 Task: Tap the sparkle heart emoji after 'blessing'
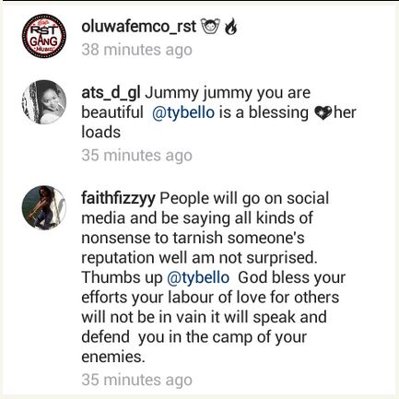coord(323,112)
